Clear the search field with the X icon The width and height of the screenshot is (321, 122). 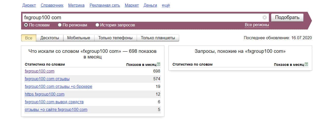click(265, 17)
